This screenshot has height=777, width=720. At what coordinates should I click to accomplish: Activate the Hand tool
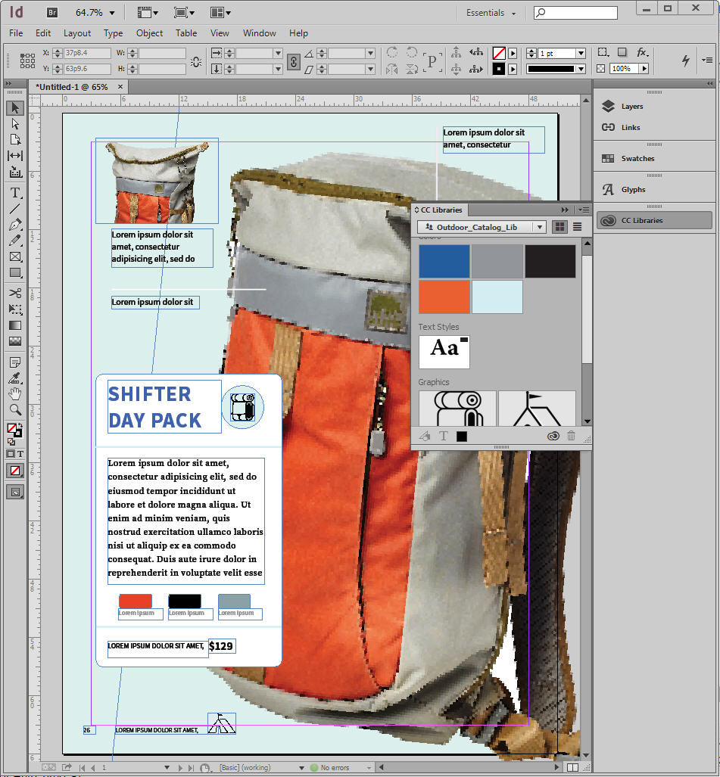[x=15, y=394]
